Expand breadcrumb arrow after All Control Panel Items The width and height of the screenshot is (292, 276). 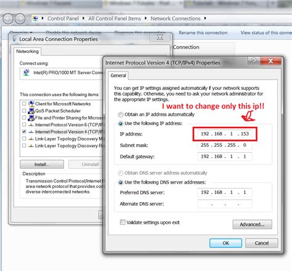click(x=145, y=18)
